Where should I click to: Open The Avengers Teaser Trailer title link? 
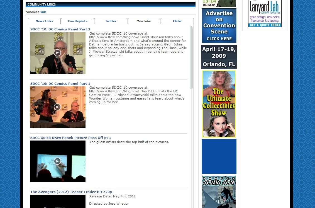[x=71, y=192]
